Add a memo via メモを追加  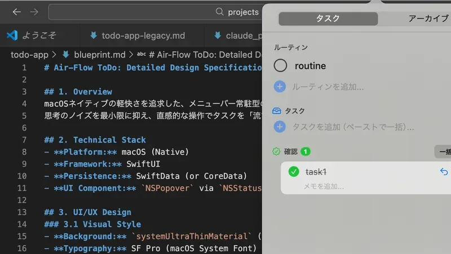pos(324,186)
